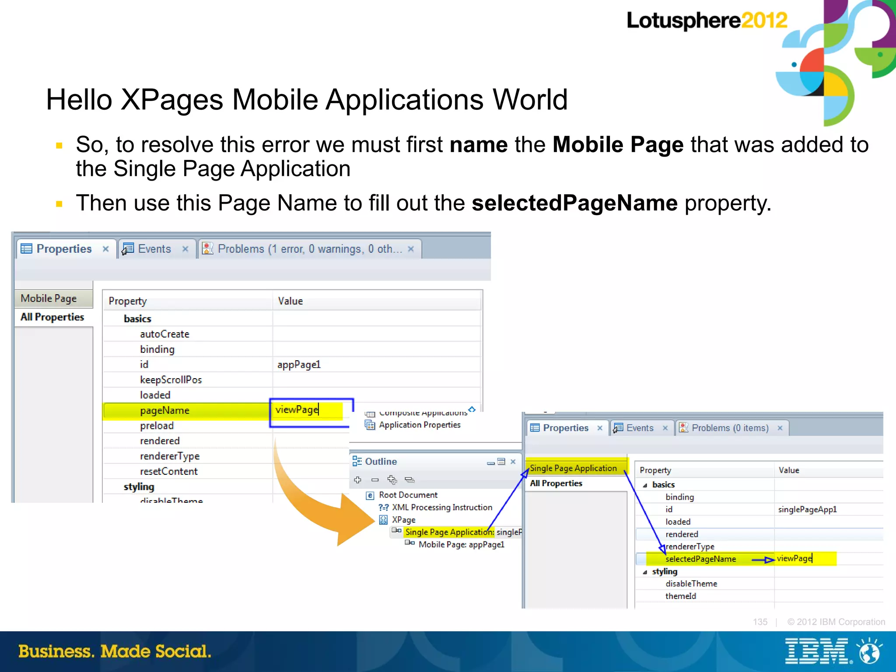896x672 pixels.
Task: Edit the pageName value field viewPage
Action: click(x=308, y=410)
